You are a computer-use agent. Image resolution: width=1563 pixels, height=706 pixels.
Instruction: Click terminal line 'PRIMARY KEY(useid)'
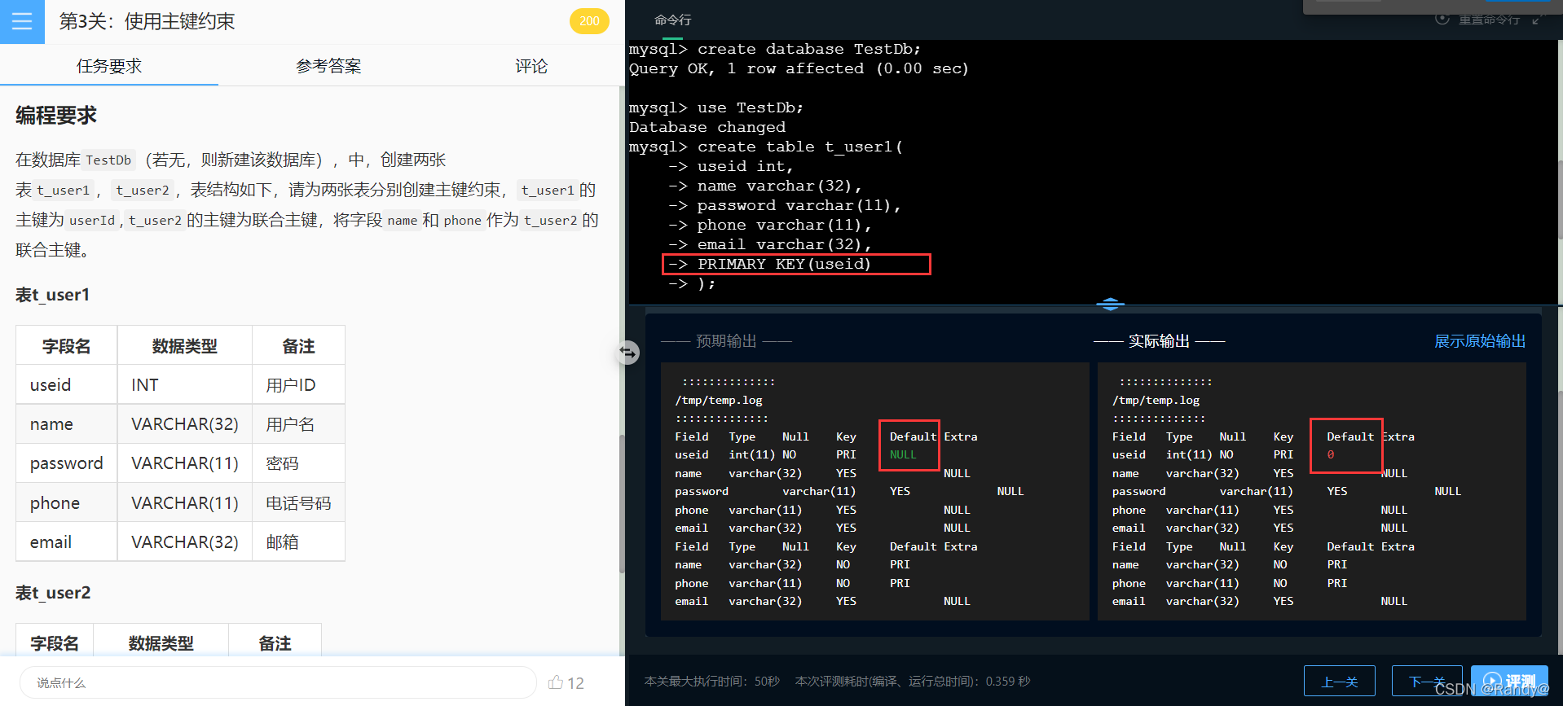pyautogui.click(x=784, y=264)
